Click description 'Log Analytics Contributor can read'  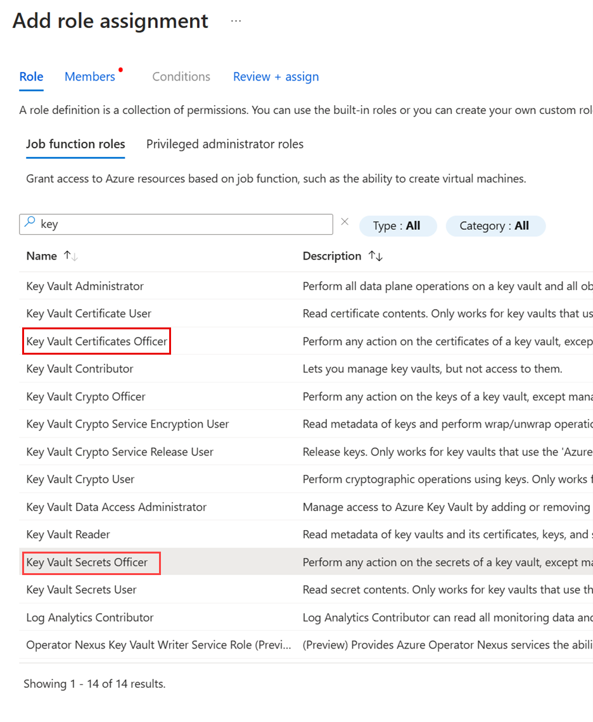[x=448, y=618]
